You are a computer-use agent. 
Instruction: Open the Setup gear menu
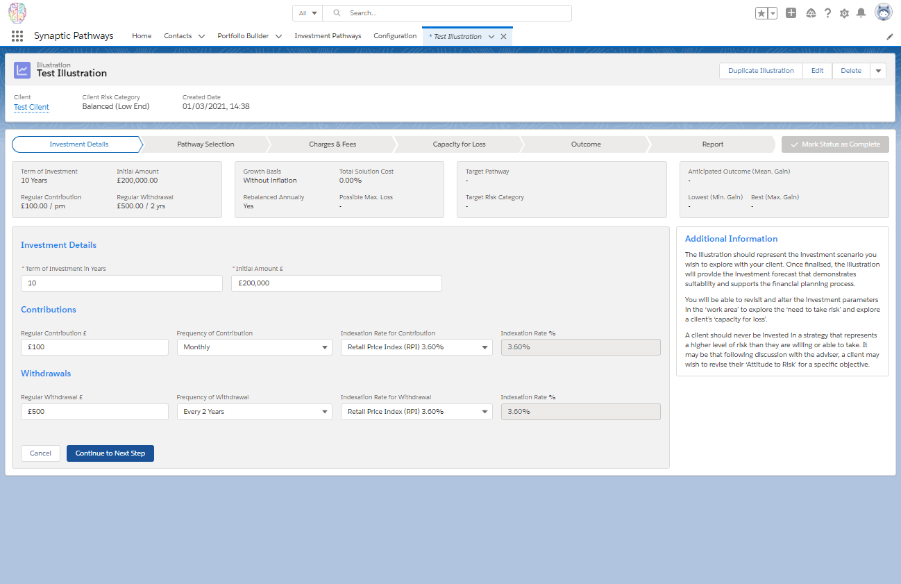(x=844, y=13)
